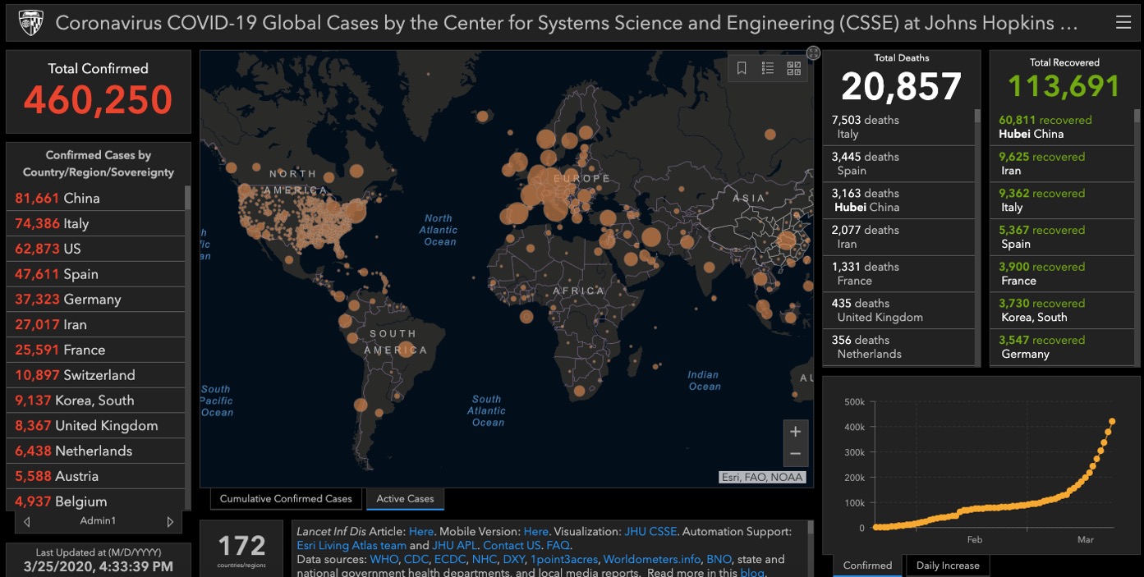Go to next Admin level arrow
The height and width of the screenshot is (577, 1144).
(170, 521)
